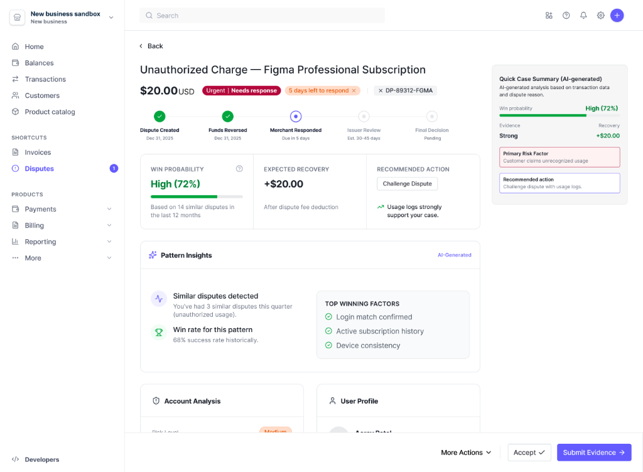Open the settings gear icon
643x472 pixels.
click(x=600, y=16)
